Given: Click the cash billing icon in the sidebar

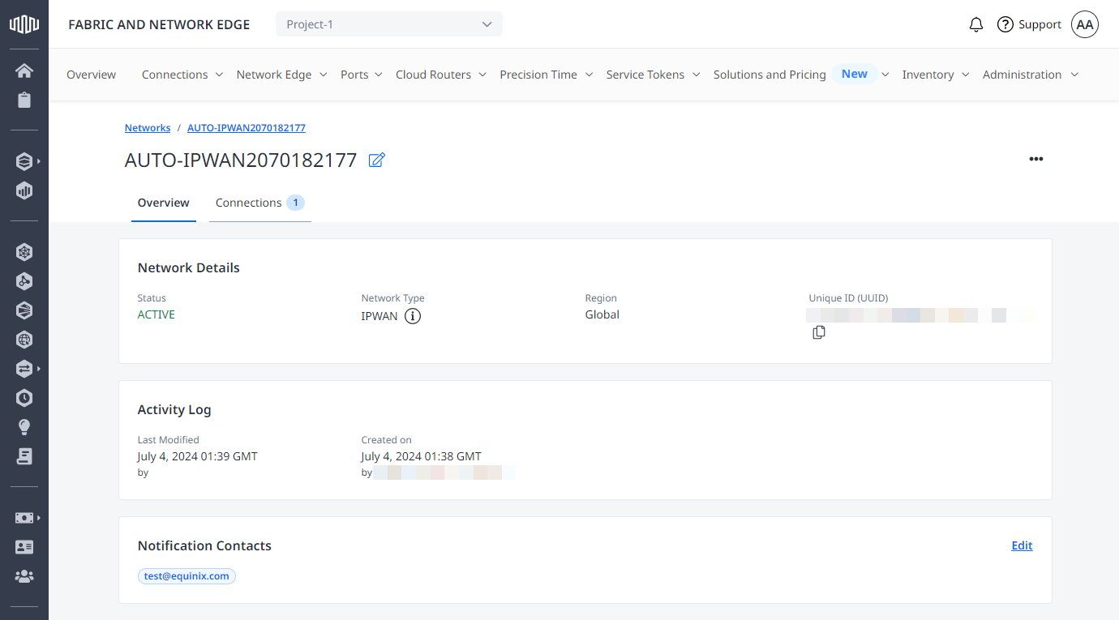Looking at the screenshot, I should click(x=24, y=517).
